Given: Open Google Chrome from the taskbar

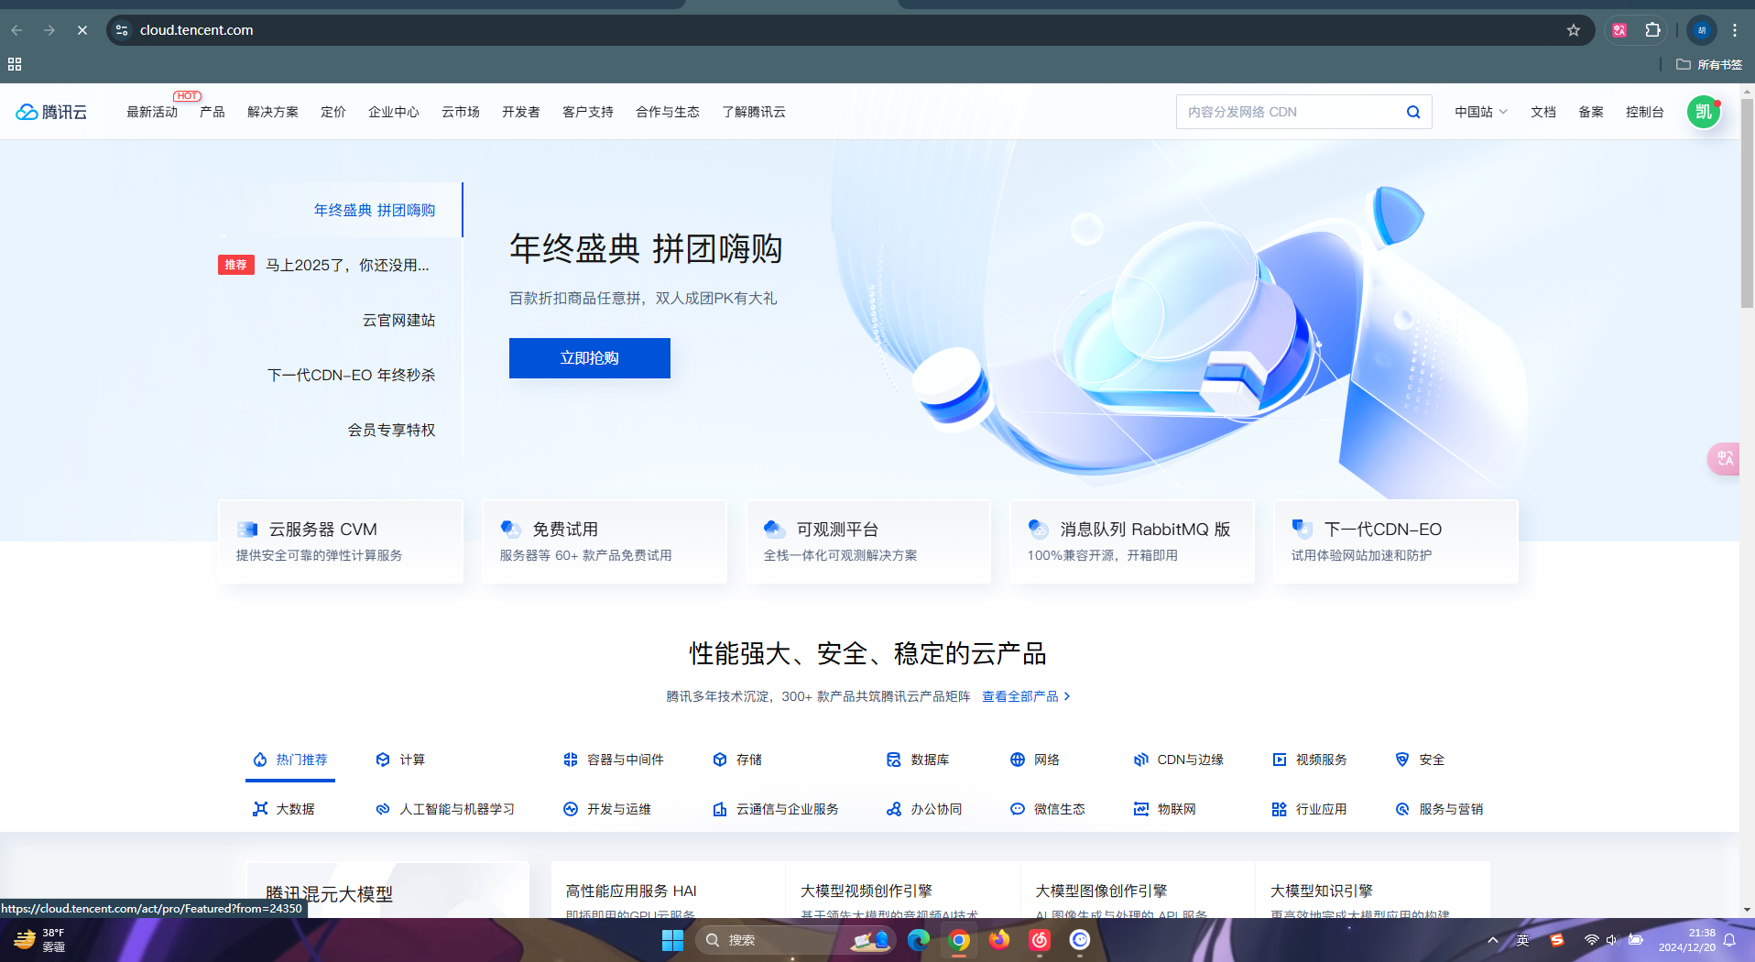Looking at the screenshot, I should pos(959,940).
